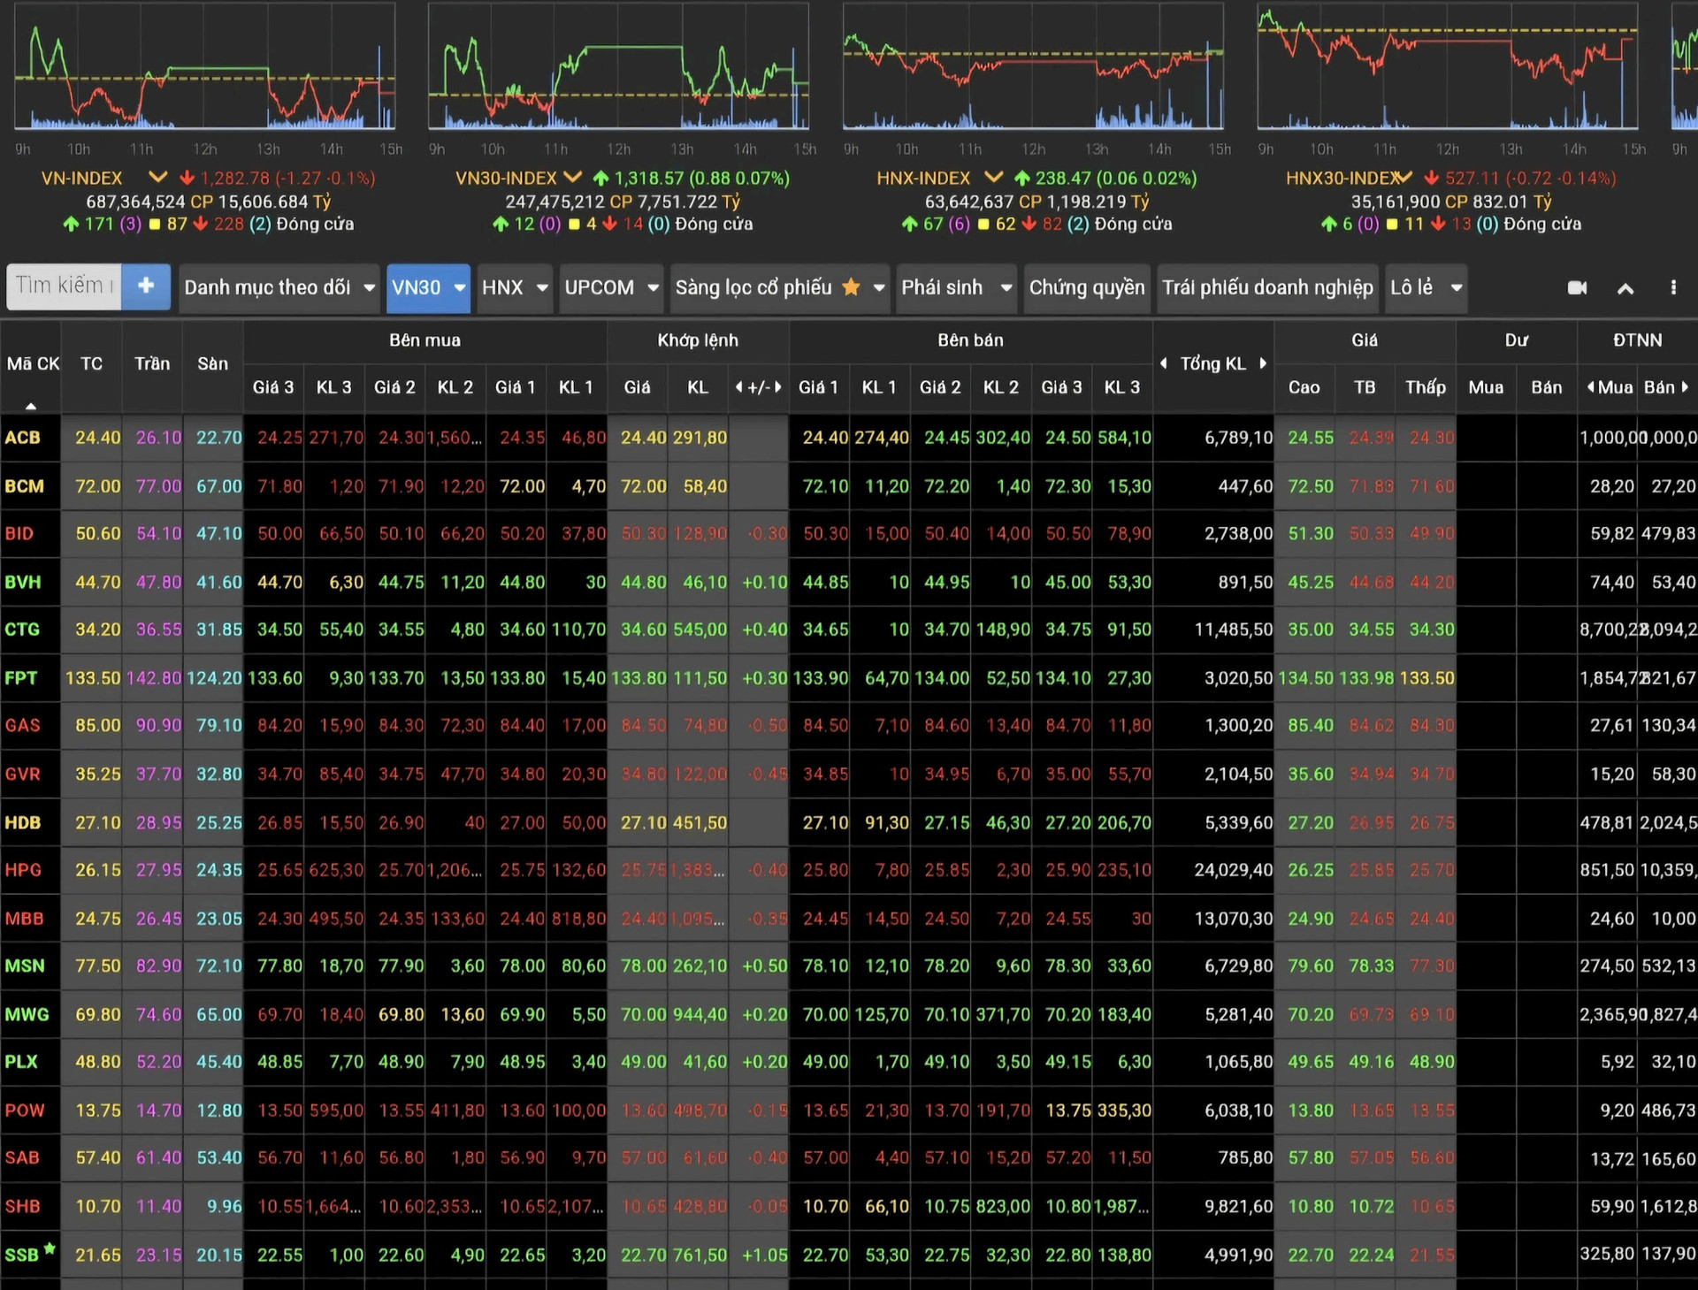Click the star next to SSB
Screen dimensions: 1698x1290
coord(50,1248)
